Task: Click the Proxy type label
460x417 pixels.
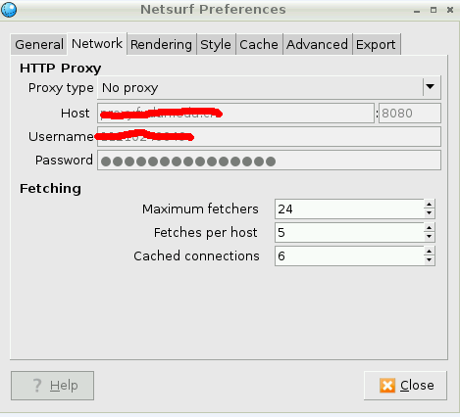Action: point(61,88)
